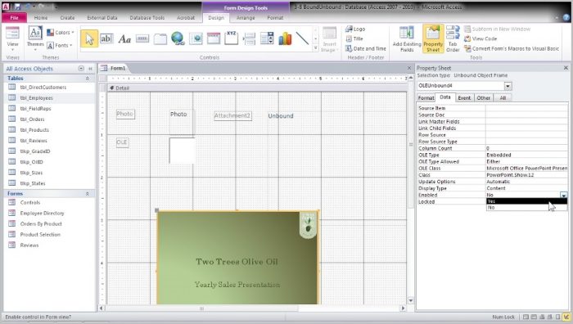
Task: Open the Other tab in property sheet
Action: [484, 98]
